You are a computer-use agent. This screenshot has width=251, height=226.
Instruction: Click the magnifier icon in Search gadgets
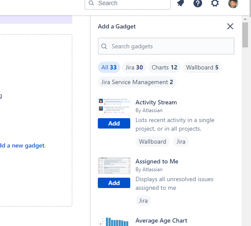[x=104, y=46]
